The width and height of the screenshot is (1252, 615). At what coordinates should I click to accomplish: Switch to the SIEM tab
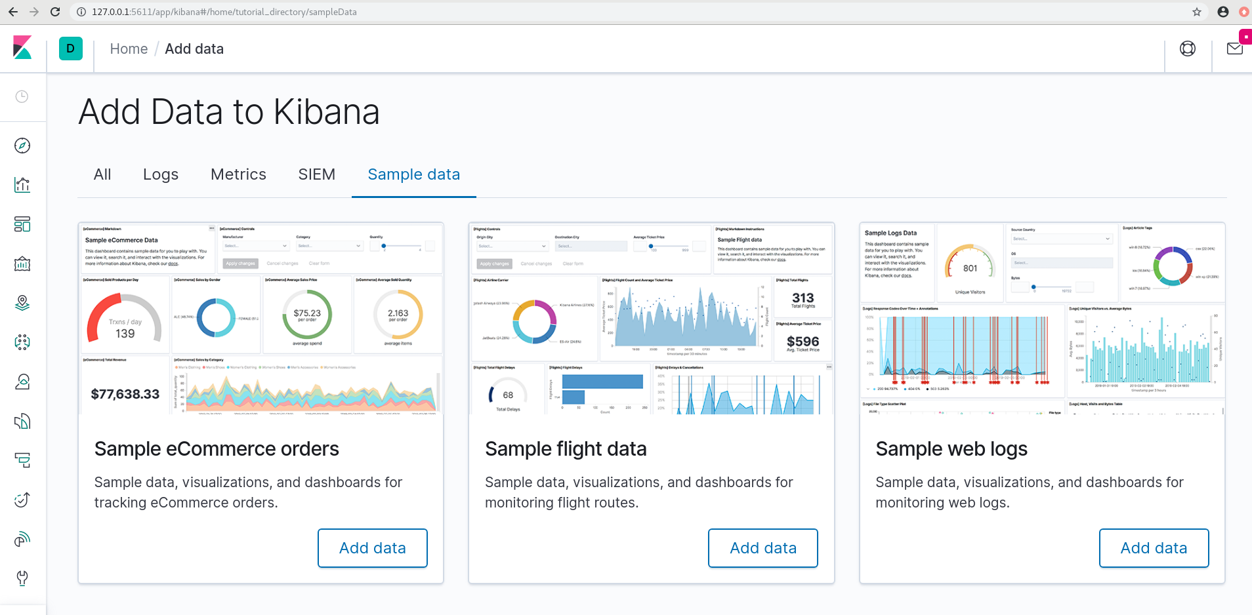pos(317,174)
